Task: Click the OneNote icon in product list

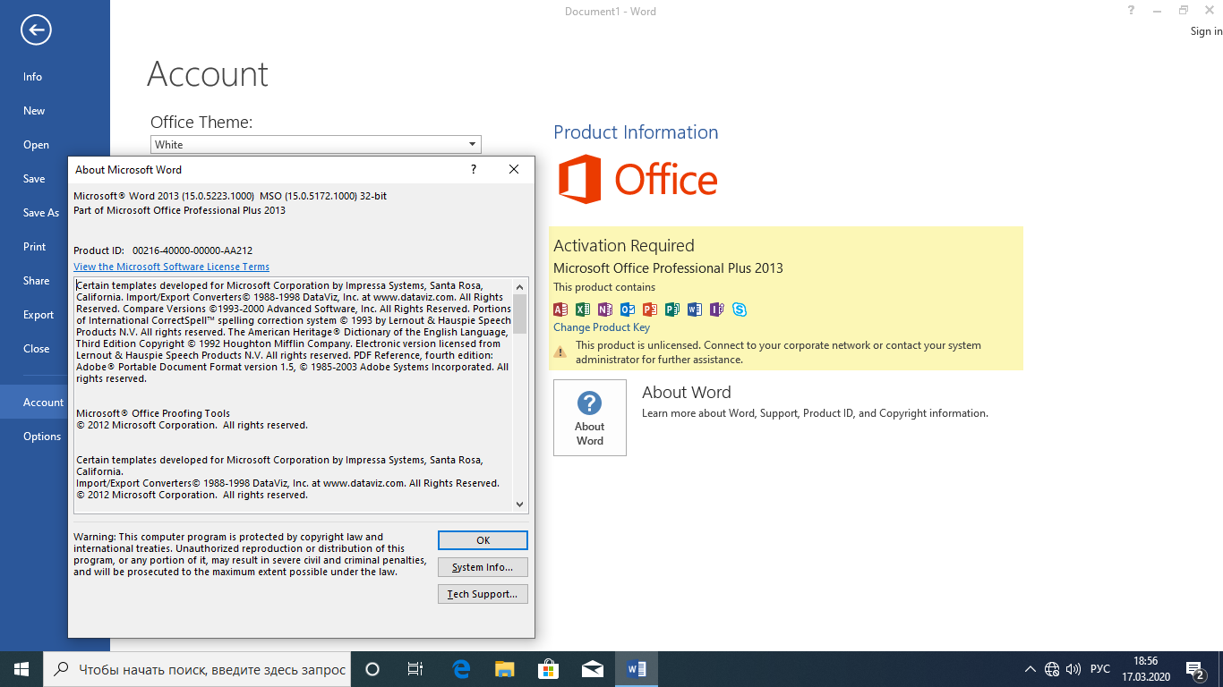Action: coord(605,310)
